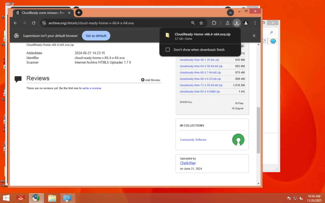Viewport: 325px width, 203px height.
Task: Click the blue globe icon in background window
Action: (x=273, y=41)
